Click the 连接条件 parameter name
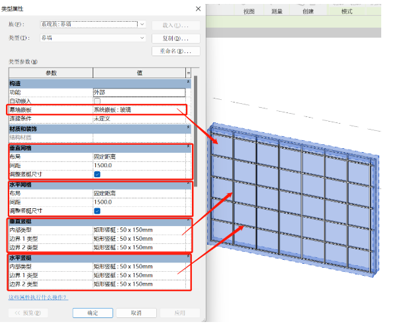 click(21, 119)
